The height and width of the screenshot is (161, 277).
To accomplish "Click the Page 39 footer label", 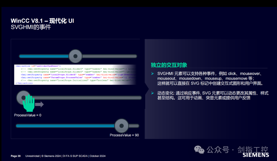I will [15, 156].
